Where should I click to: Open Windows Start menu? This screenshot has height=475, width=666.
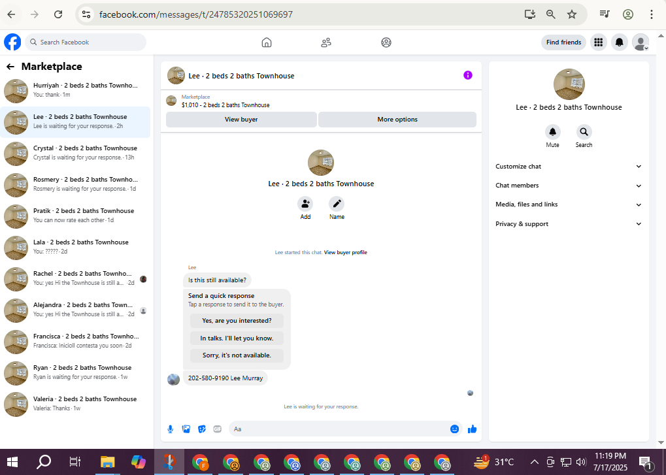click(x=12, y=462)
